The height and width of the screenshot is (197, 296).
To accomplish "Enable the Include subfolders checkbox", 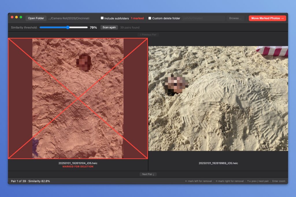I will (102, 18).
